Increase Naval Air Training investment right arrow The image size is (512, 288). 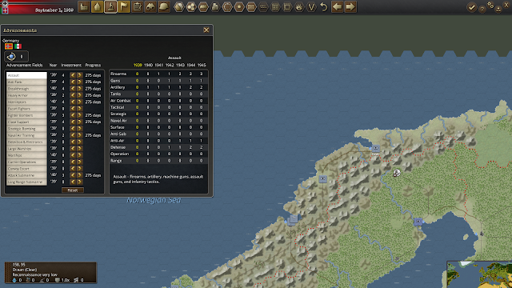[79, 135]
